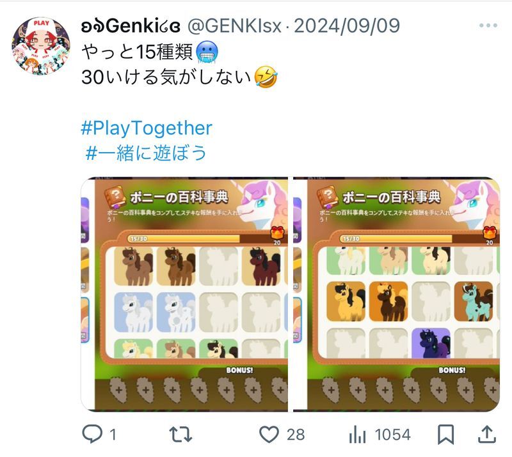Screen dimensions: 512x457
Task: Open the right pony encyclopedia image
Action: tap(396, 294)
